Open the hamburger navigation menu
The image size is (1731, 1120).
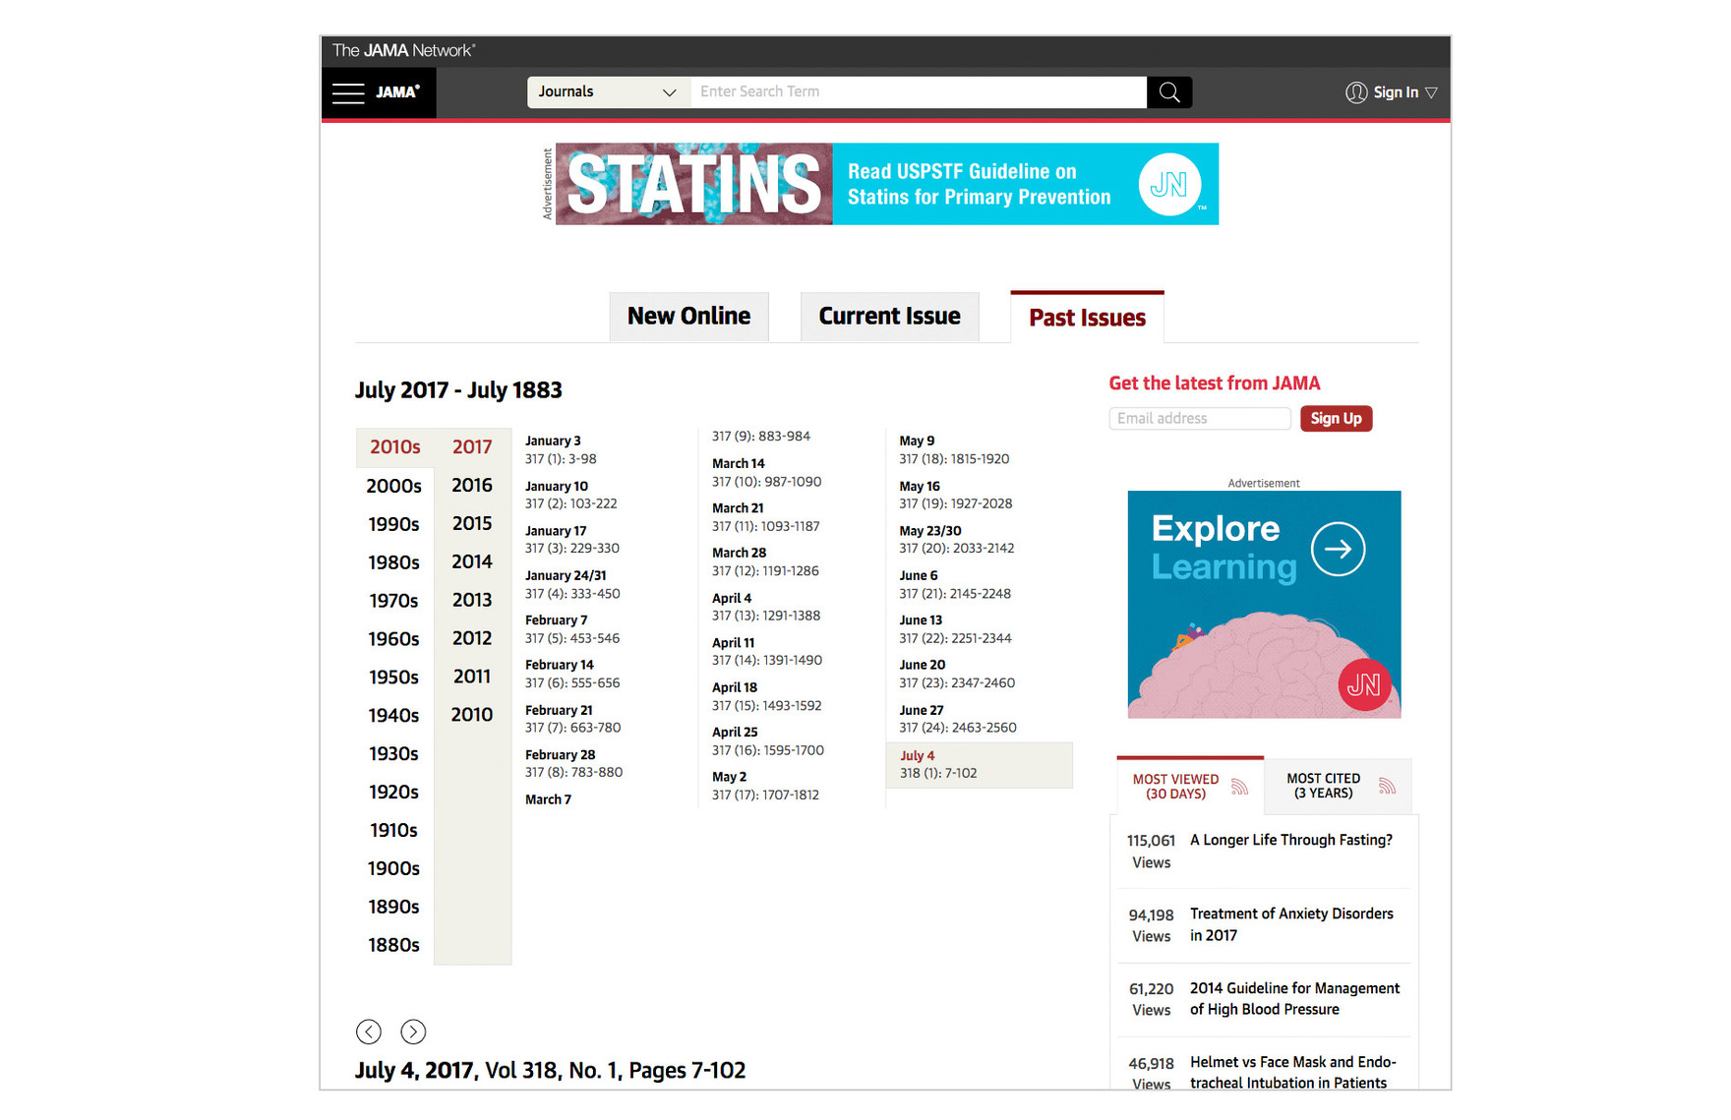click(348, 93)
